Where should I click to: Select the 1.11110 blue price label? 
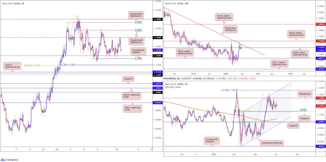click(157, 72)
